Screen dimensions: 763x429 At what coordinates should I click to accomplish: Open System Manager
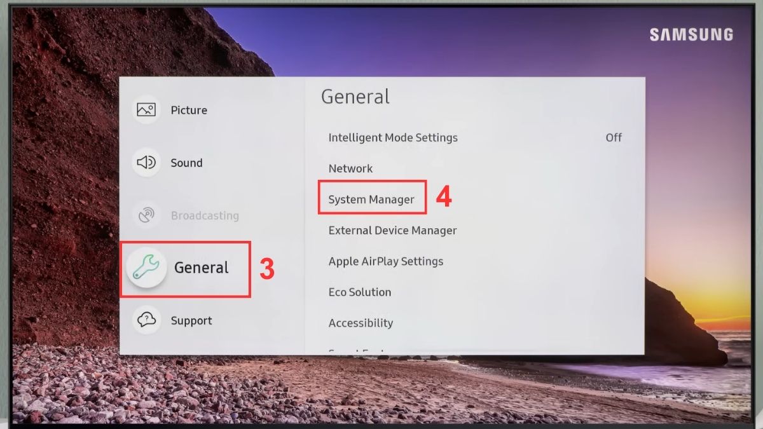point(371,200)
